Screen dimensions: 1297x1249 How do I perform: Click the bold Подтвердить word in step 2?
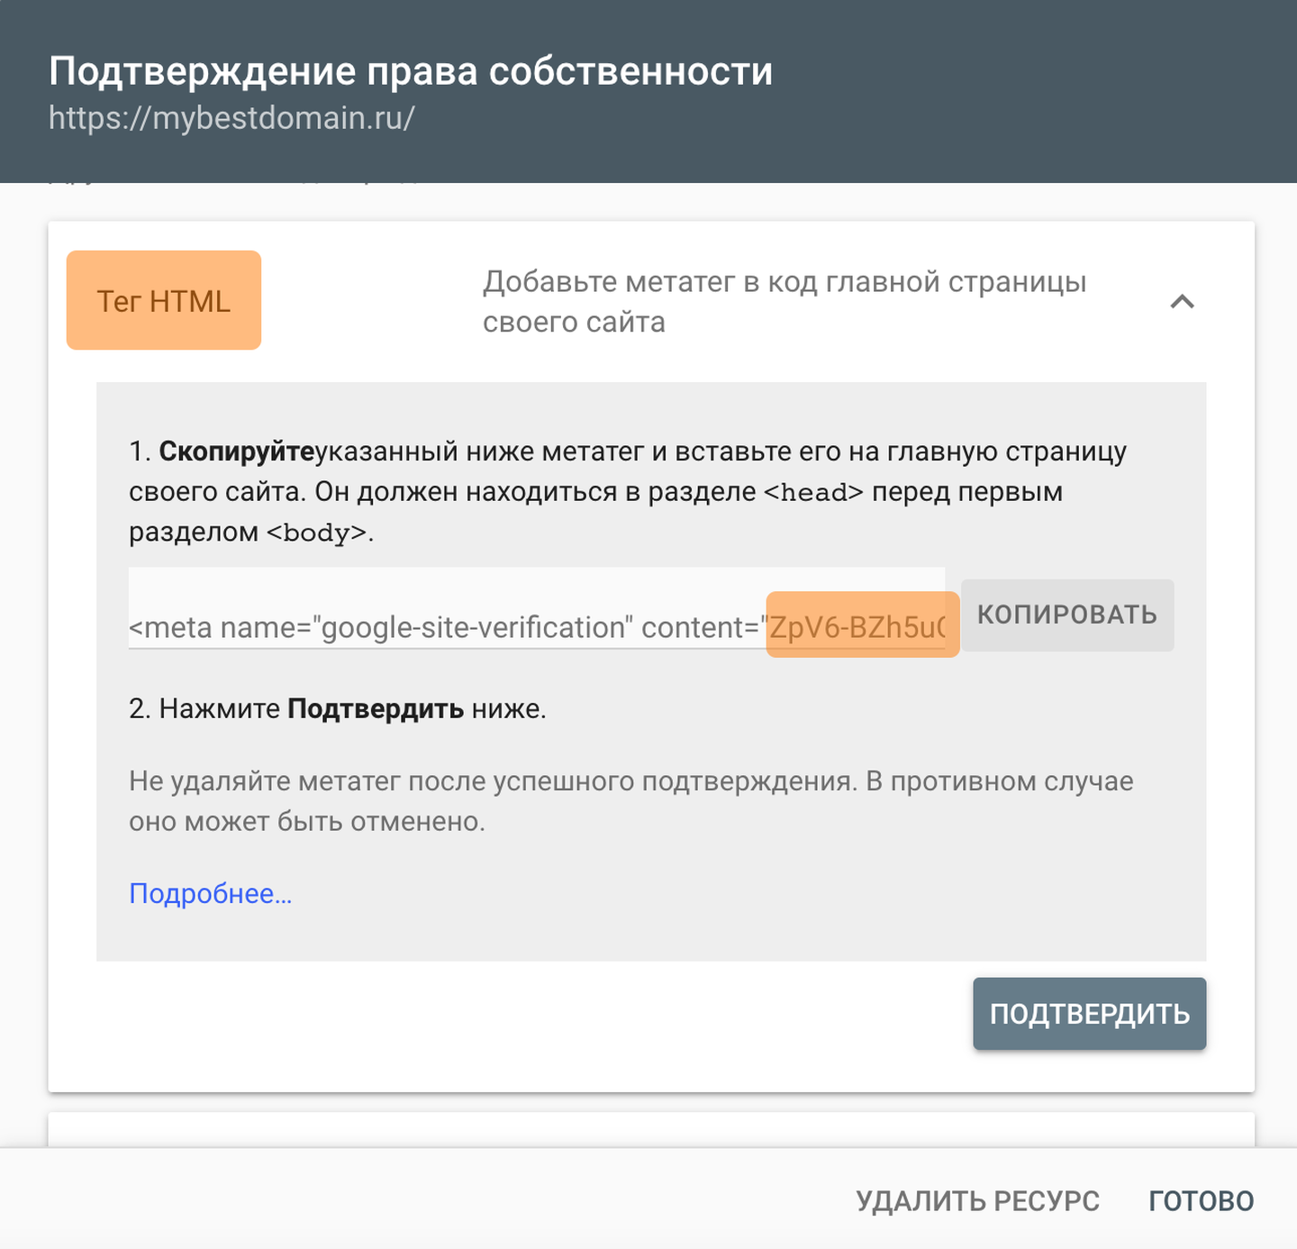[375, 709]
